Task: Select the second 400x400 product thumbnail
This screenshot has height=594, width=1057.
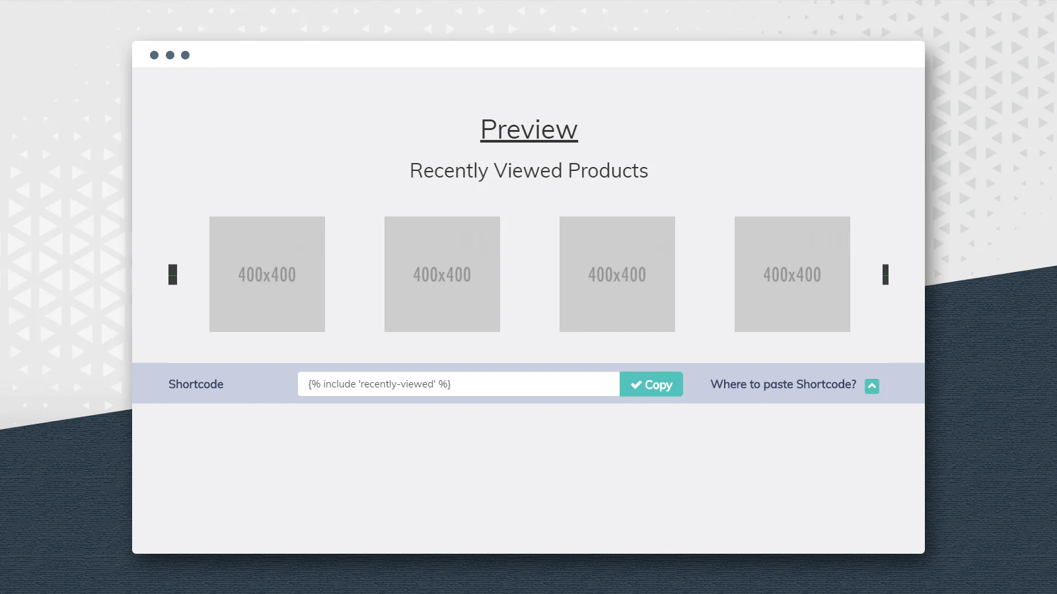Action: (442, 274)
